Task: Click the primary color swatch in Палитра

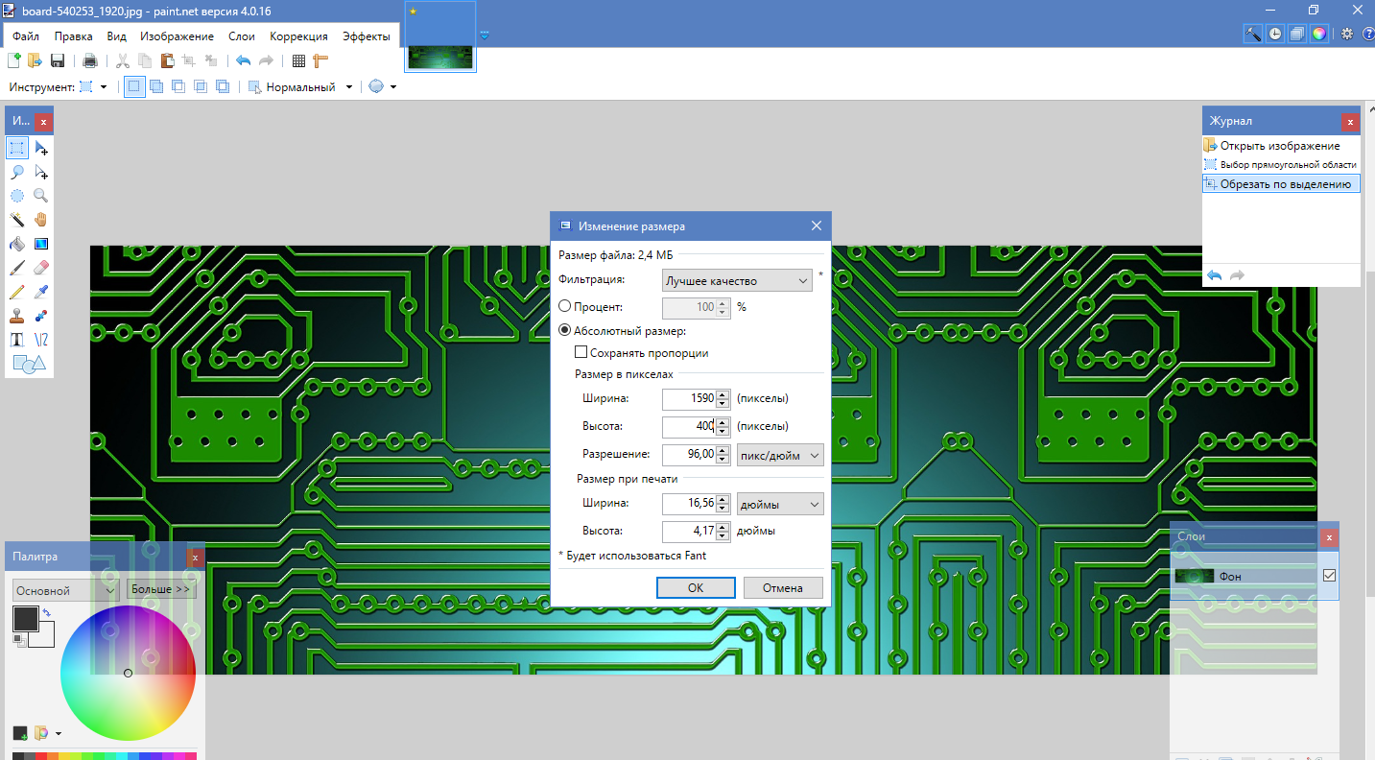Action: (x=26, y=619)
